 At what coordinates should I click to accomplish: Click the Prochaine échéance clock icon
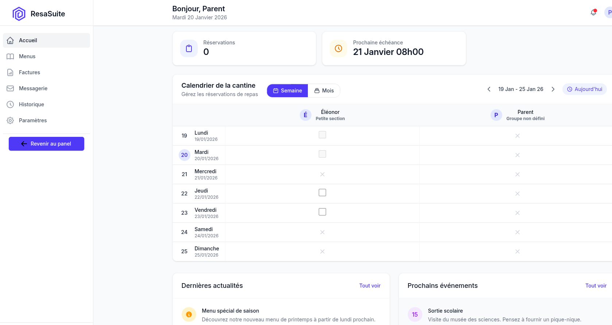point(338,48)
